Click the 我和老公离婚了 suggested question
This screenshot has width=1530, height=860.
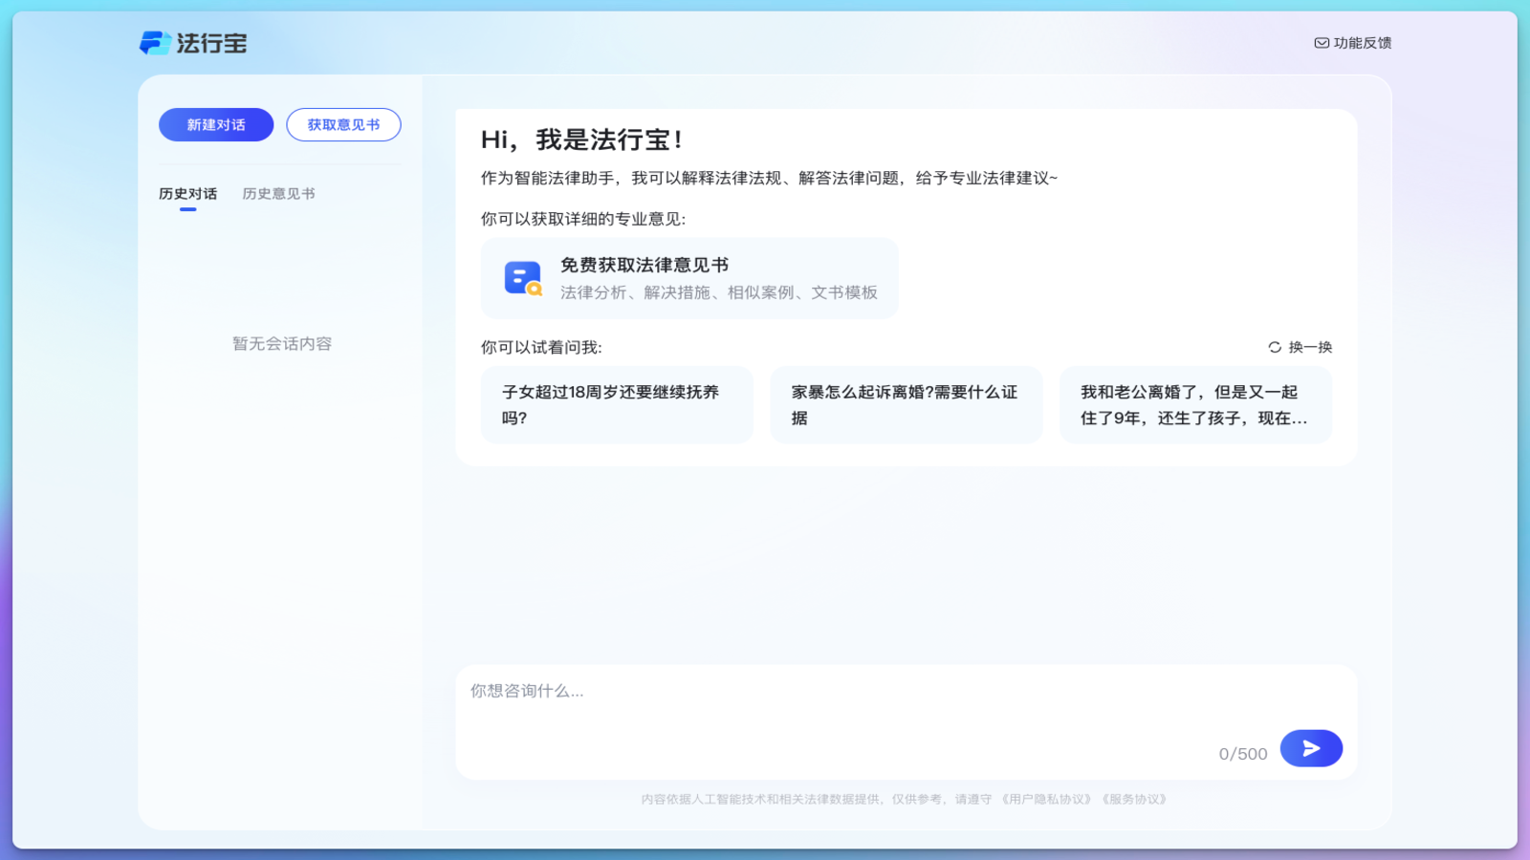tap(1195, 404)
